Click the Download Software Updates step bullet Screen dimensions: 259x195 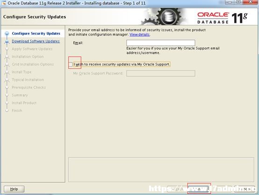click(7, 41)
